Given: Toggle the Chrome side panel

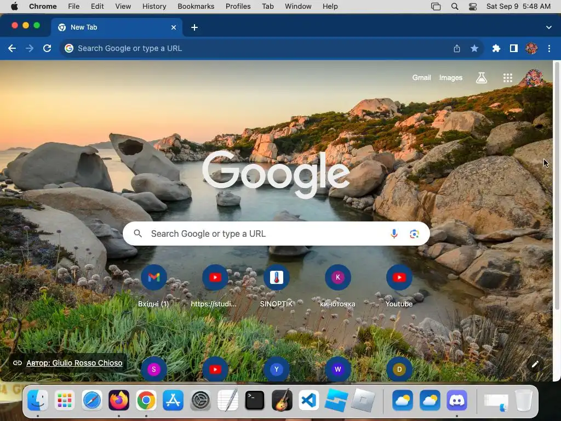Looking at the screenshot, I should (x=513, y=48).
